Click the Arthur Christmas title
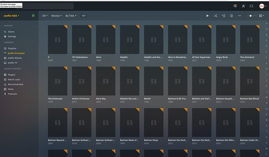This screenshot has width=269, height=157. (x=81, y=99)
